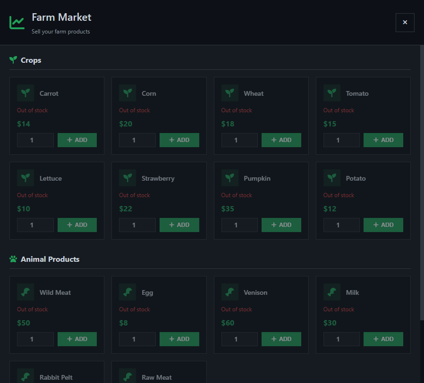Image resolution: width=424 pixels, height=383 pixels.
Task: Click the Wild Meat animal icon
Action: [25, 292]
